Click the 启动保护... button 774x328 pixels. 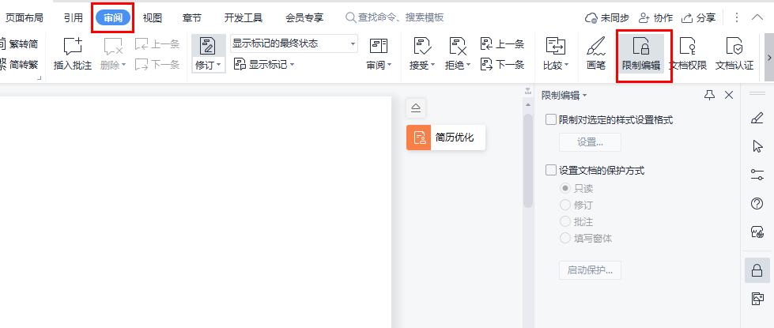click(590, 270)
